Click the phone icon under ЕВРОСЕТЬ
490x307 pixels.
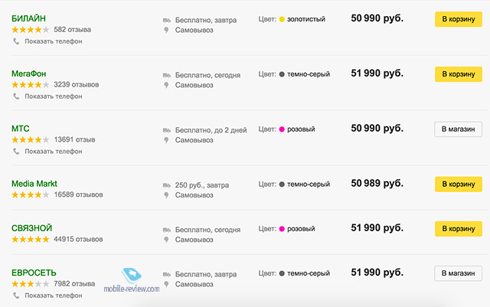[16, 296]
